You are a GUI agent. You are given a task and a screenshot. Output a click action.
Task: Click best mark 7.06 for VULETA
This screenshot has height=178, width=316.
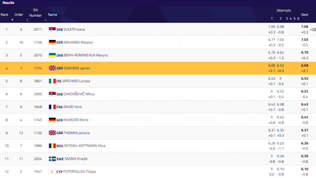[305, 27]
